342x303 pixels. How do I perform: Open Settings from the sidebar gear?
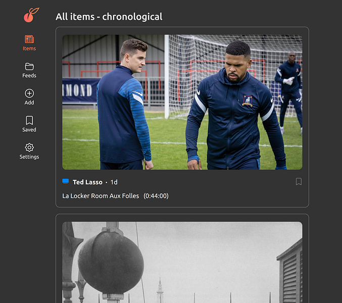29,151
